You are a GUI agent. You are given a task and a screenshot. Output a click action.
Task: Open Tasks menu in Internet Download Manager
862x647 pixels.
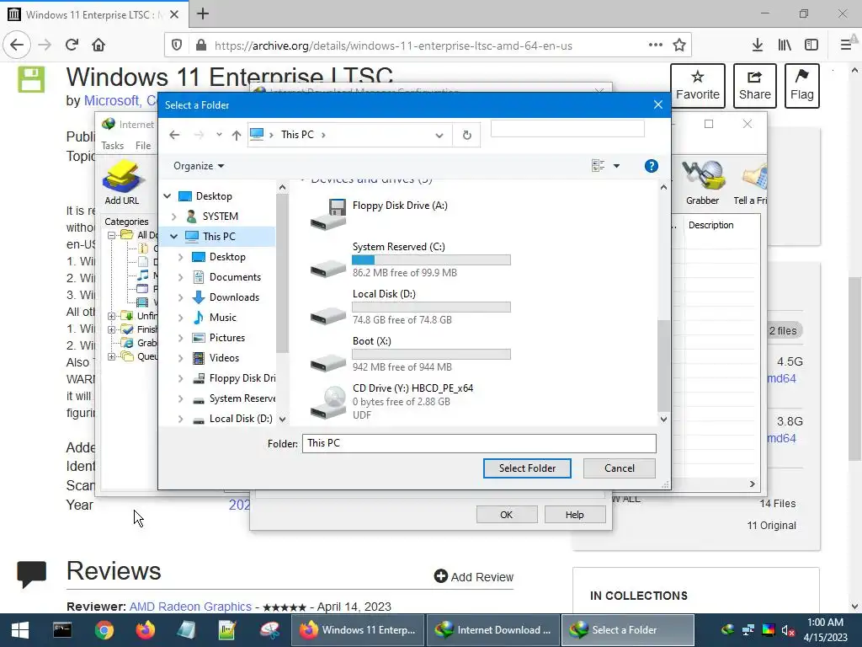click(x=113, y=146)
